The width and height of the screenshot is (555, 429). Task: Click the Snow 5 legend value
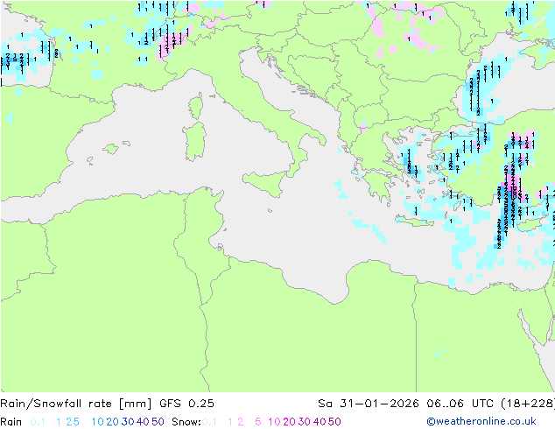(258, 422)
